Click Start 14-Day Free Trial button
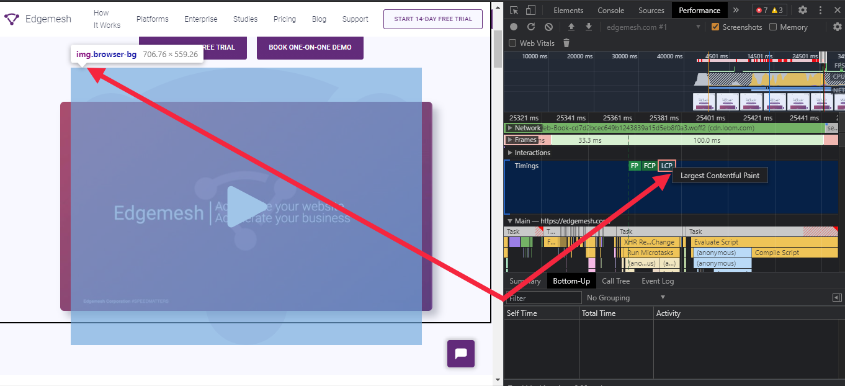Viewport: 845px width, 386px height. [432, 19]
